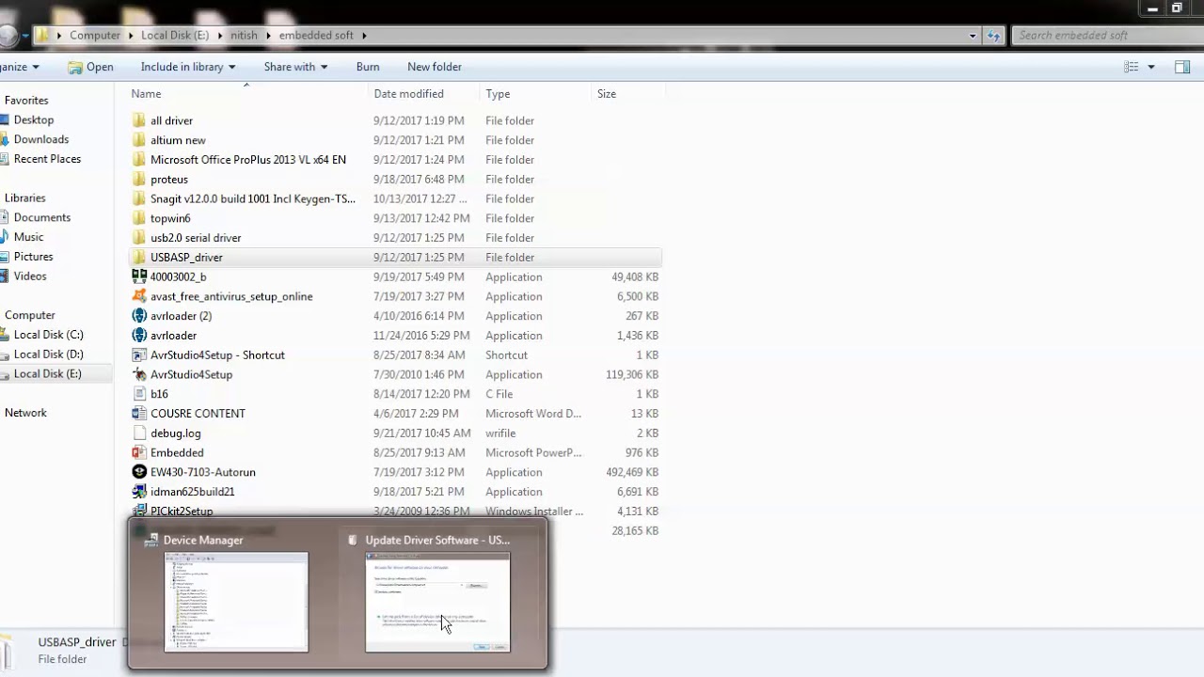Click the Burn toolbar button
Viewport: 1204px width, 677px height.
368,67
